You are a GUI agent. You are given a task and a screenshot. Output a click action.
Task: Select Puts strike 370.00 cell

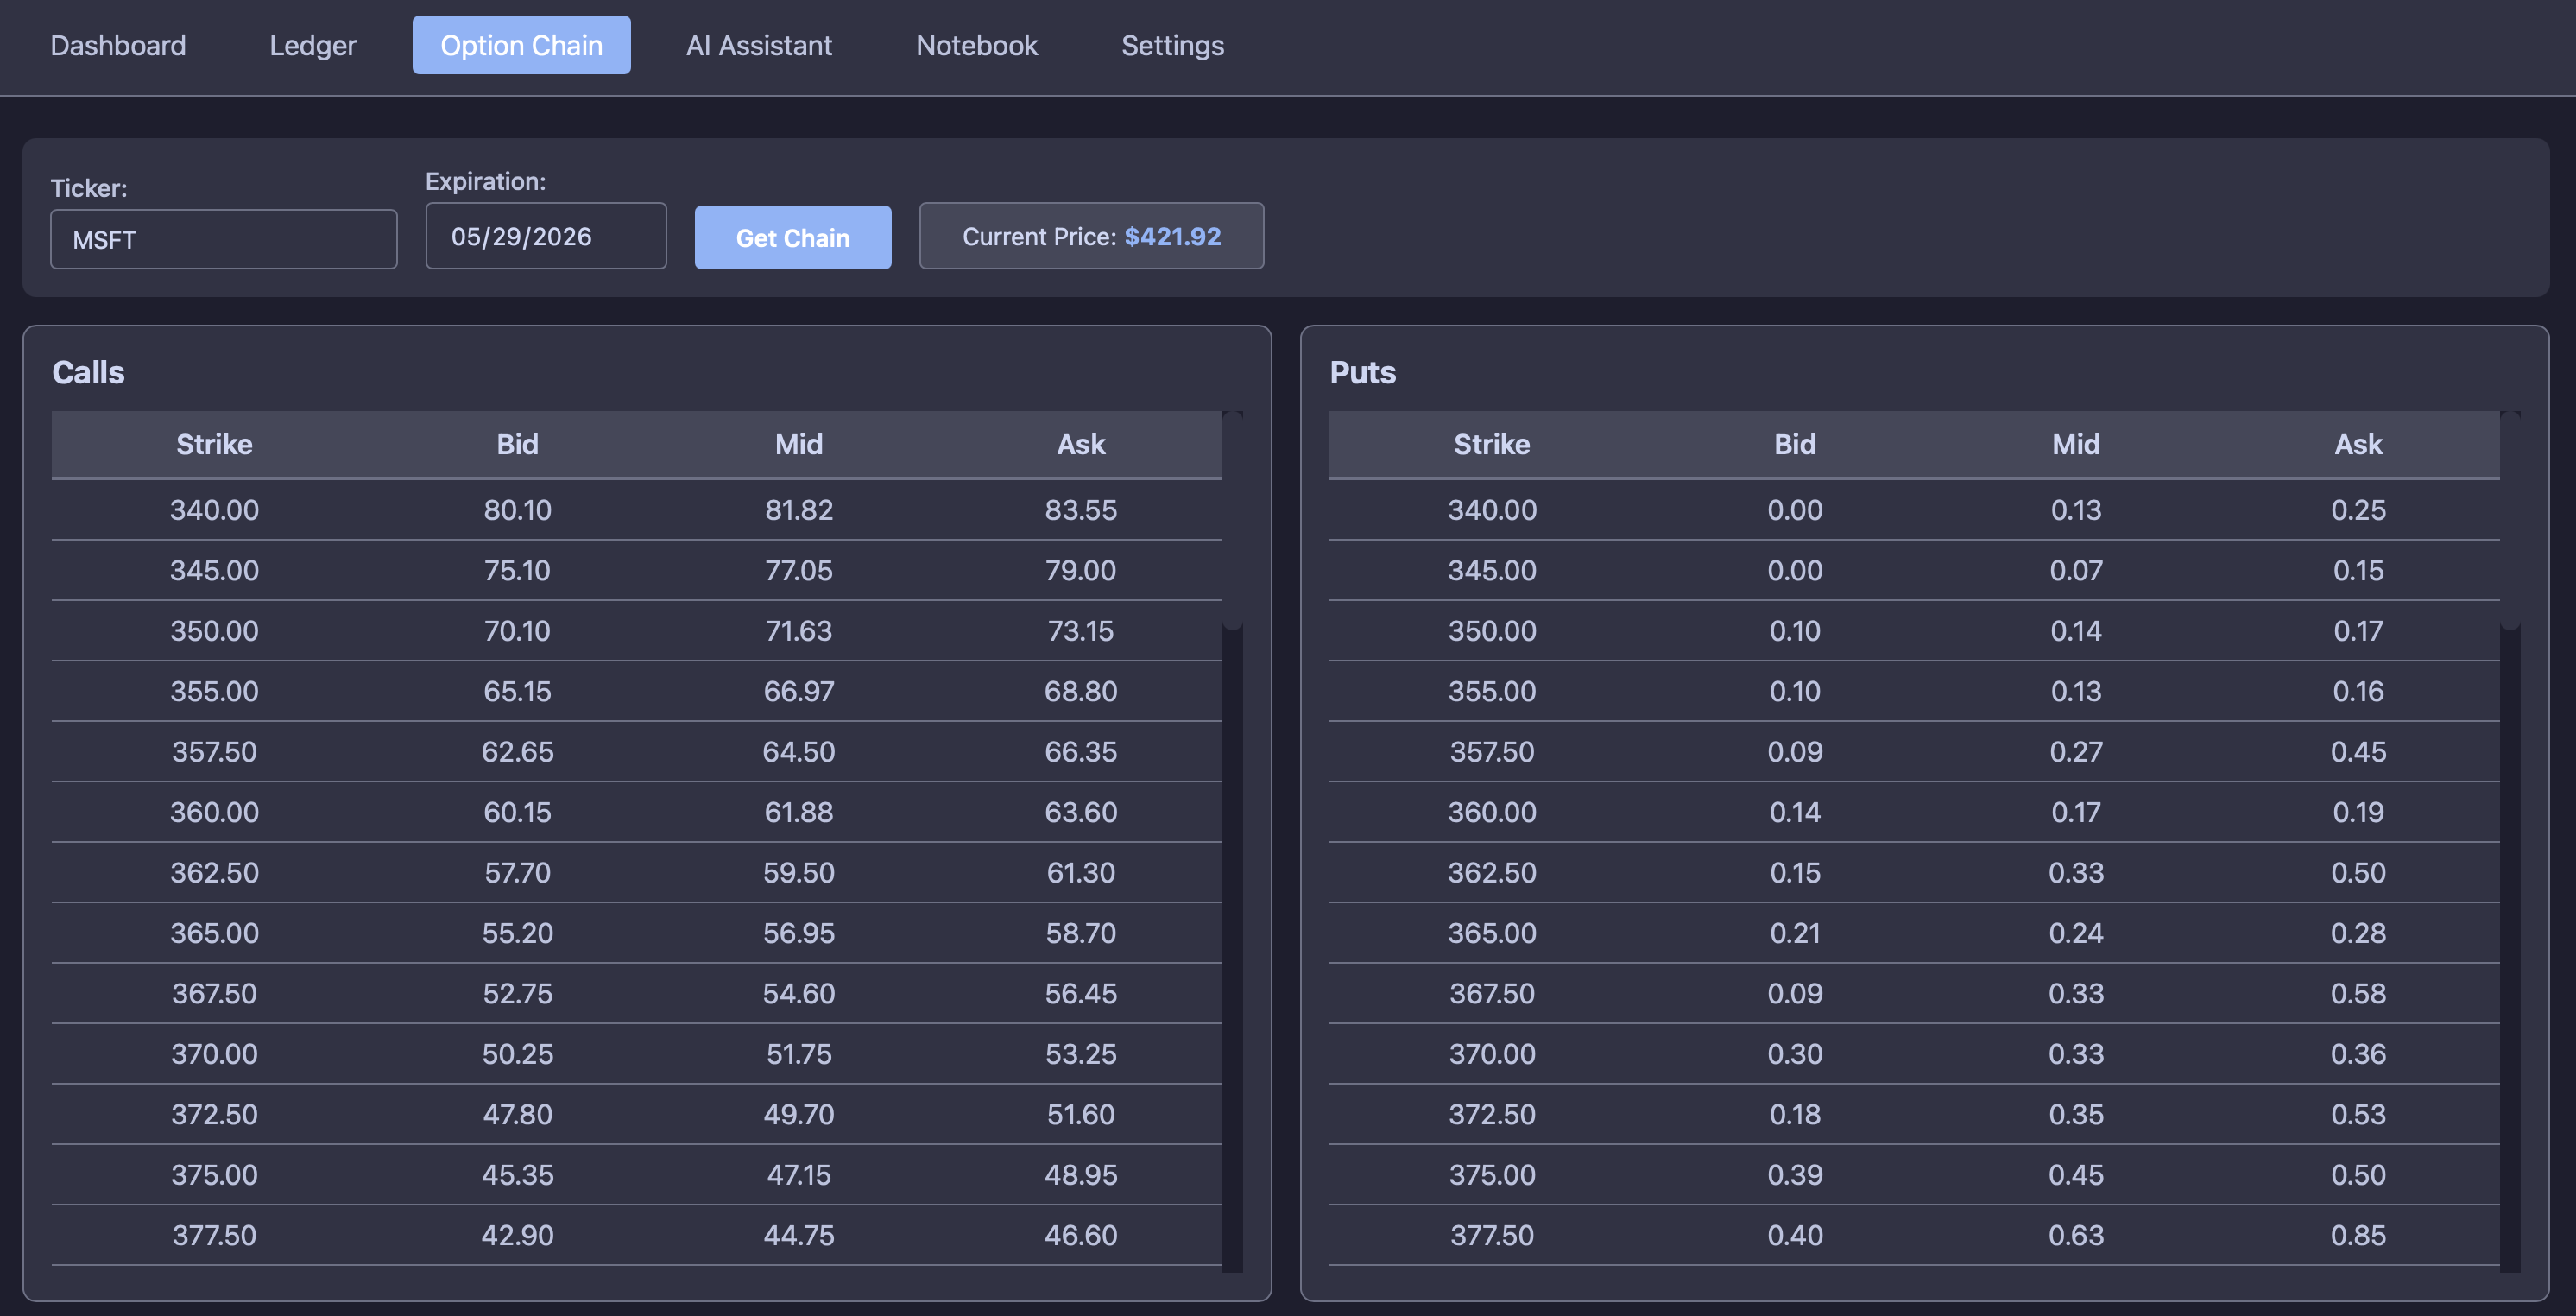(x=1492, y=1054)
